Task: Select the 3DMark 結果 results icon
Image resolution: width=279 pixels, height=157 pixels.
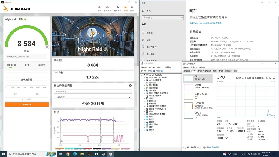Action: [x=126, y=7]
